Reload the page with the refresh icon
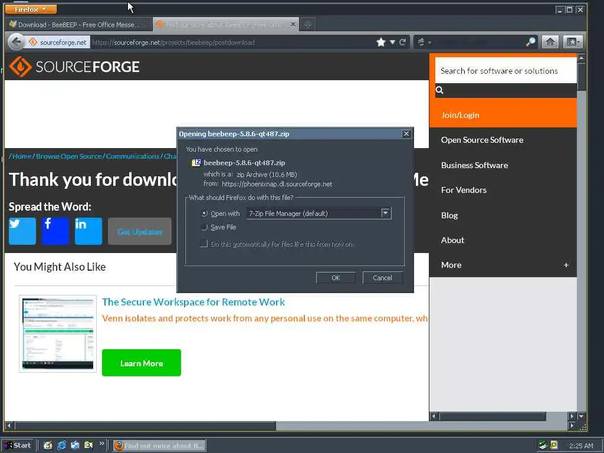Screen dimensions: 604x453 (402, 42)
